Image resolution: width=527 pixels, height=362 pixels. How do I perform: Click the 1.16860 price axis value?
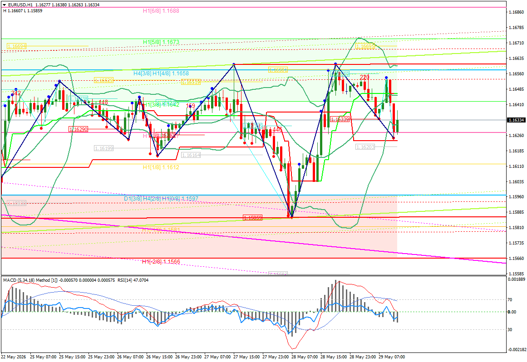pyautogui.click(x=516, y=12)
